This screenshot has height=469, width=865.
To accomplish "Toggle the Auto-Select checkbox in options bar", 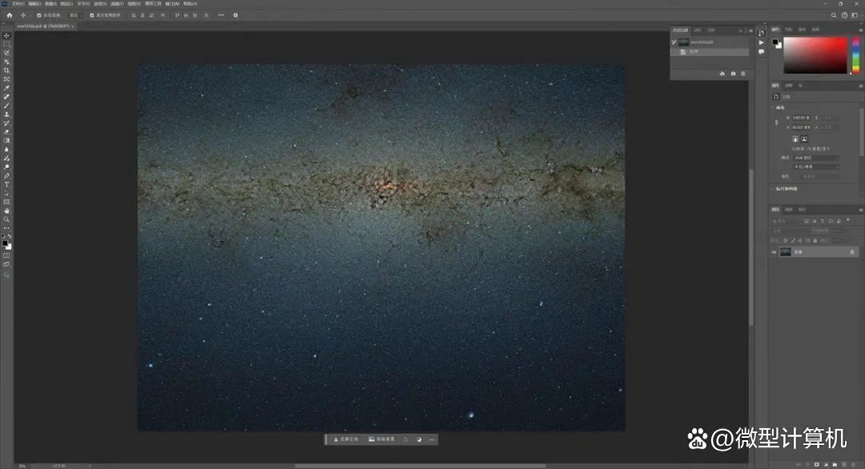I will [x=38, y=15].
